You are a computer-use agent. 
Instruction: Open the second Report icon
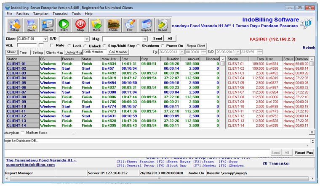[163, 25]
